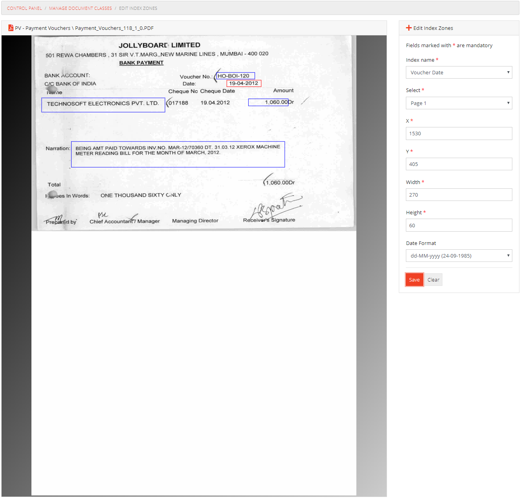
Task: Click the BANK PAYMENT underlined title
Action: click(141, 63)
